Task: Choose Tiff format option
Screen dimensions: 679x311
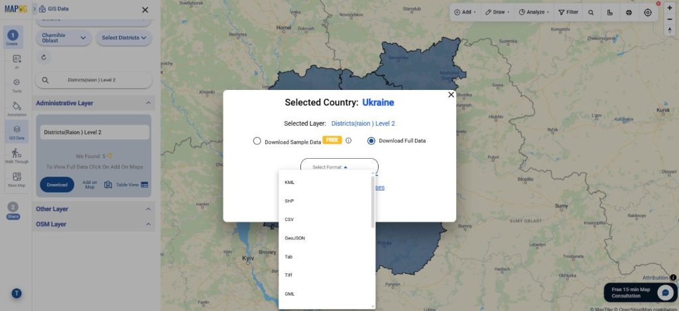Action: [326, 275]
